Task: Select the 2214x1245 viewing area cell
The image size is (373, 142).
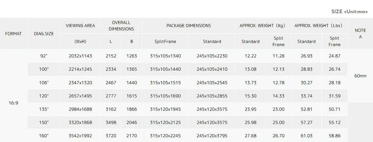Action: pos(80,69)
